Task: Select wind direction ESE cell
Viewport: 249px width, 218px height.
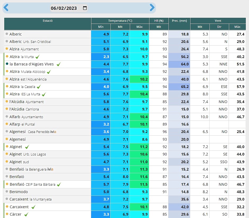Action: pos(219,87)
